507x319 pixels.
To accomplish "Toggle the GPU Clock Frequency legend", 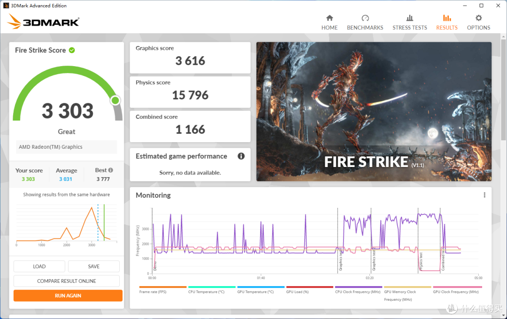I will click(x=457, y=289).
